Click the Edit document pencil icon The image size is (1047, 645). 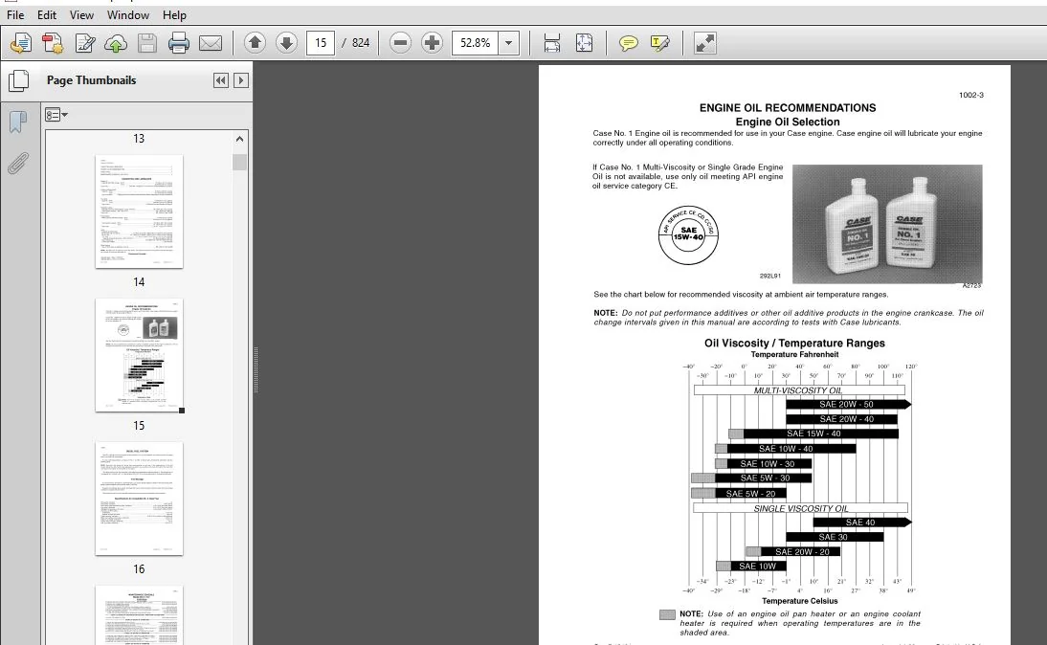85,43
